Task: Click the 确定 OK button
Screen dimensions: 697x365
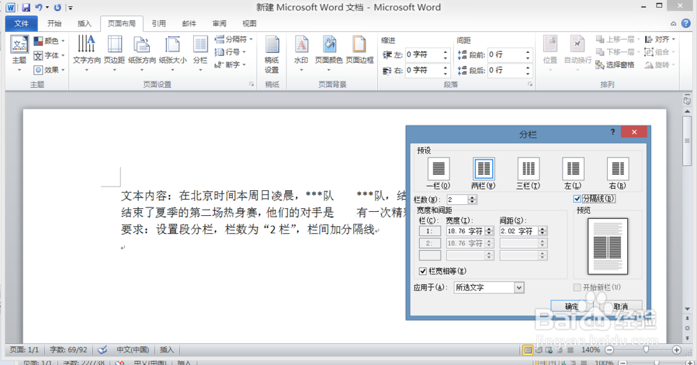Action: tap(572, 306)
